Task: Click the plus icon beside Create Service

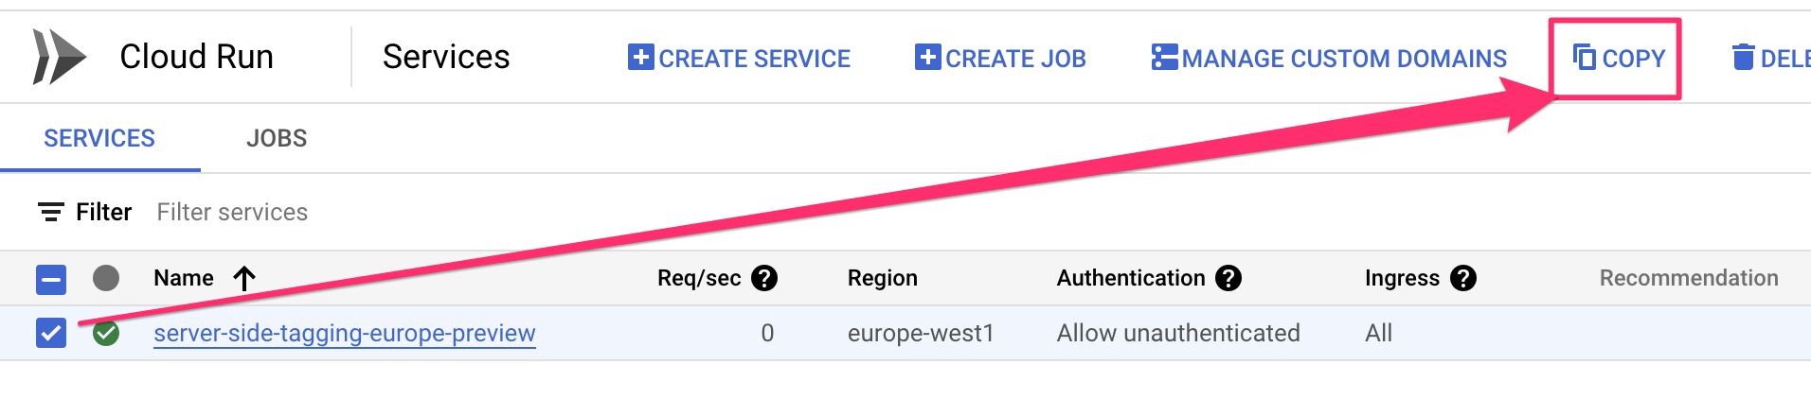Action: pyautogui.click(x=641, y=57)
